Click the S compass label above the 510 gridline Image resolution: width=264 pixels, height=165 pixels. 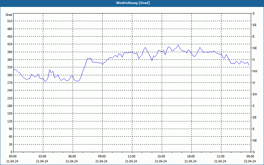(x=253, y=14)
